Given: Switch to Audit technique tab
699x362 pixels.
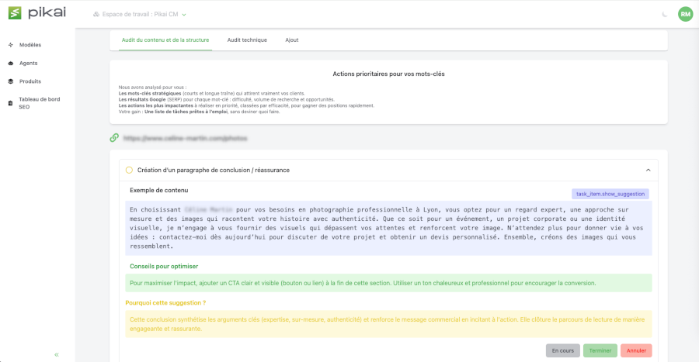Looking at the screenshot, I should [x=246, y=40].
